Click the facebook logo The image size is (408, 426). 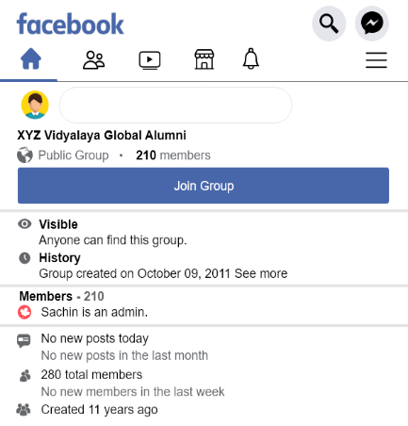[71, 24]
